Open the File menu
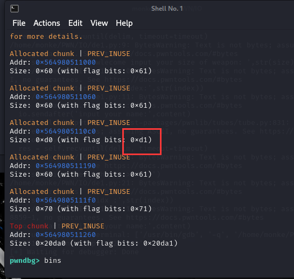Screen dimensions: 294x279 [x=19, y=23]
